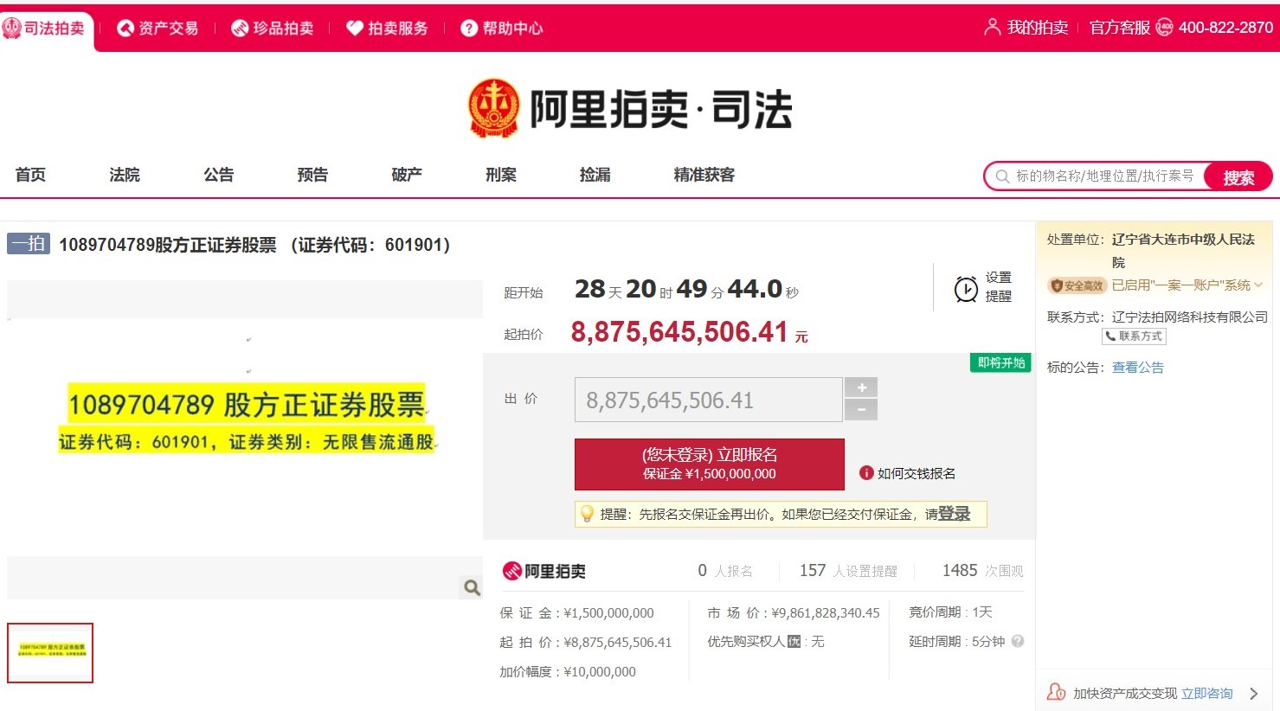Select the small auction thumbnail bottom left

[x=49, y=652]
